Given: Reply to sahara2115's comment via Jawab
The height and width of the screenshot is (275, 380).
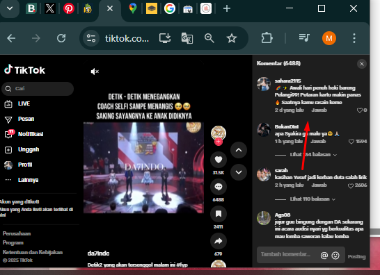Looking at the screenshot, I should [319, 110].
